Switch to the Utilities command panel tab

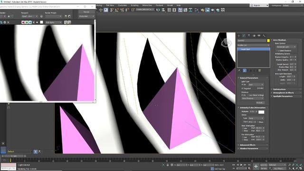pyautogui.click(x=264, y=36)
